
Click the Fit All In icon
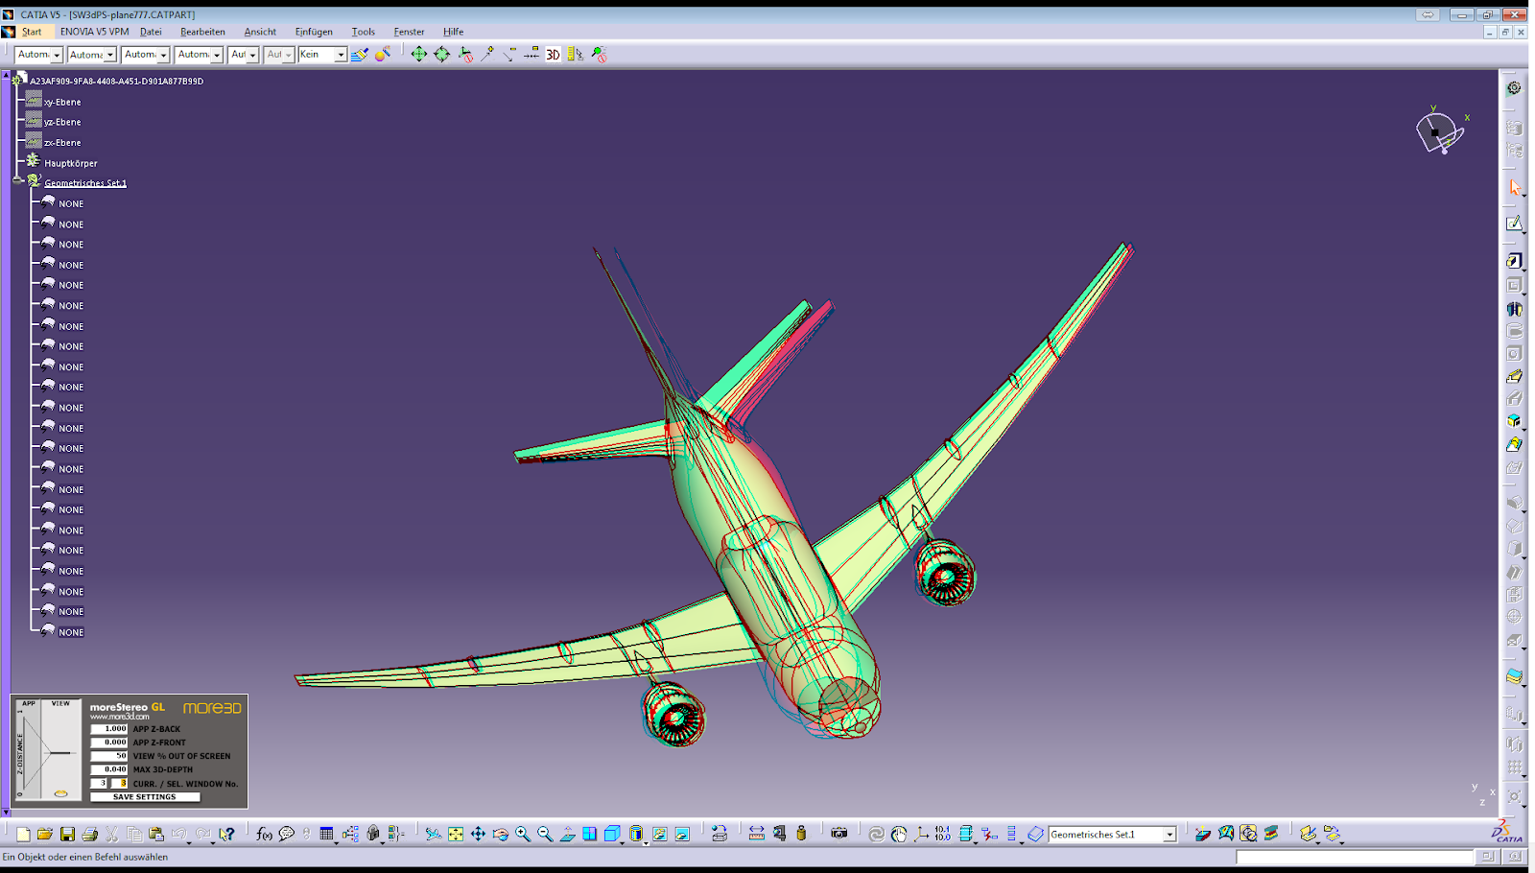pos(455,833)
